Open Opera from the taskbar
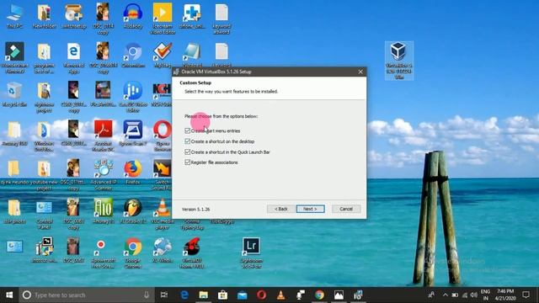Viewport: 539px width, 303px height. click(x=261, y=295)
